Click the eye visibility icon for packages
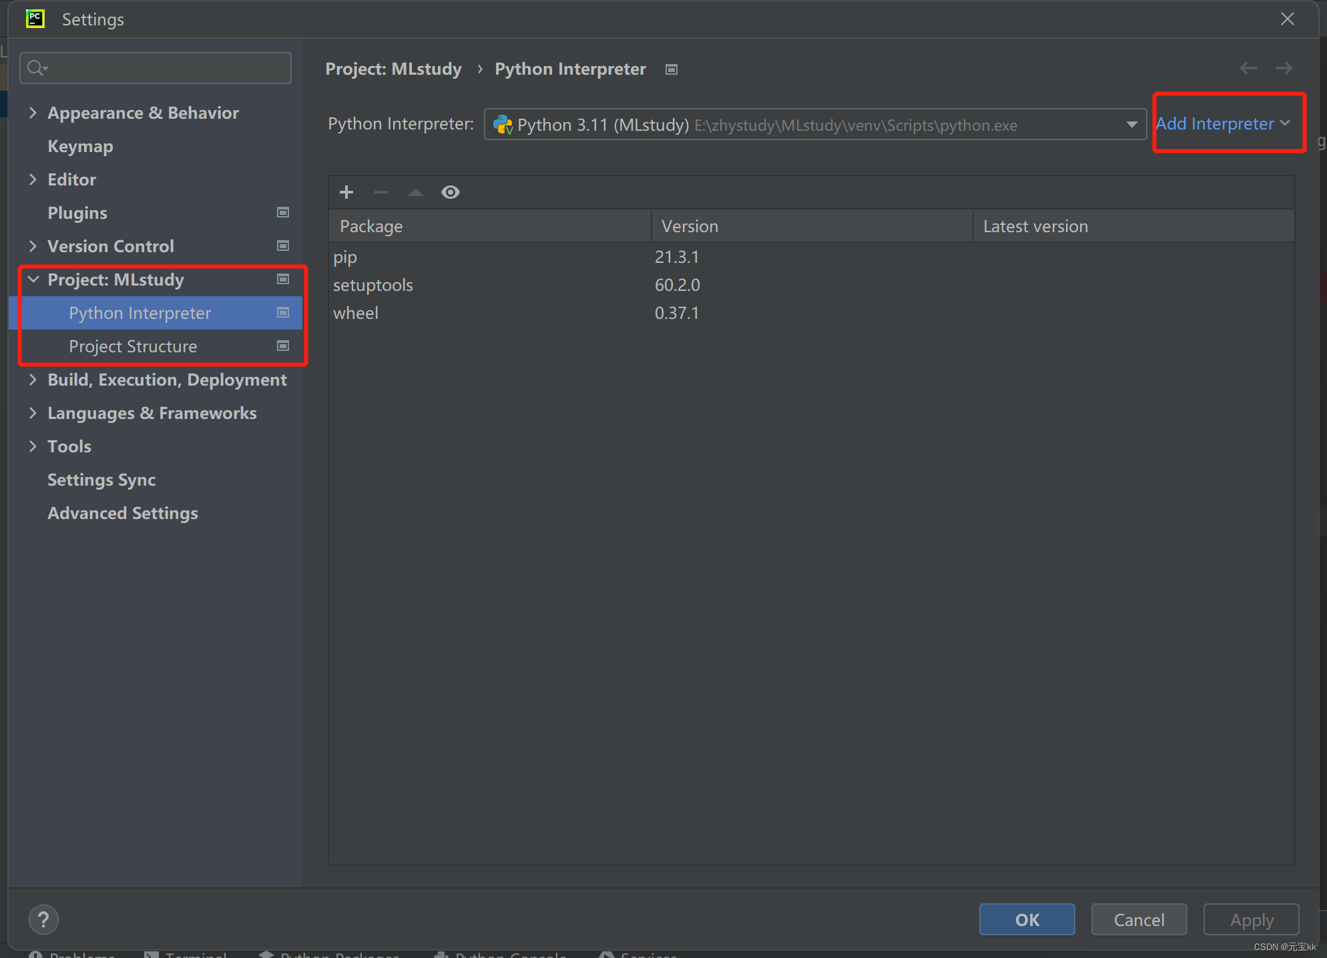The image size is (1327, 958). click(449, 191)
